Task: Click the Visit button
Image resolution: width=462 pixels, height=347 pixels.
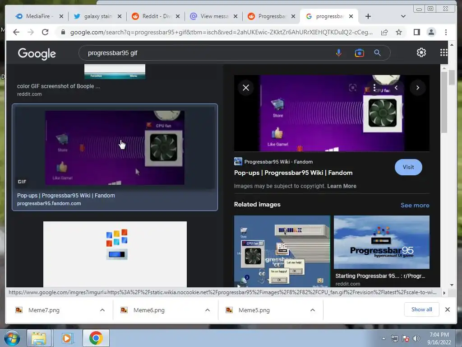Action: pos(408,167)
